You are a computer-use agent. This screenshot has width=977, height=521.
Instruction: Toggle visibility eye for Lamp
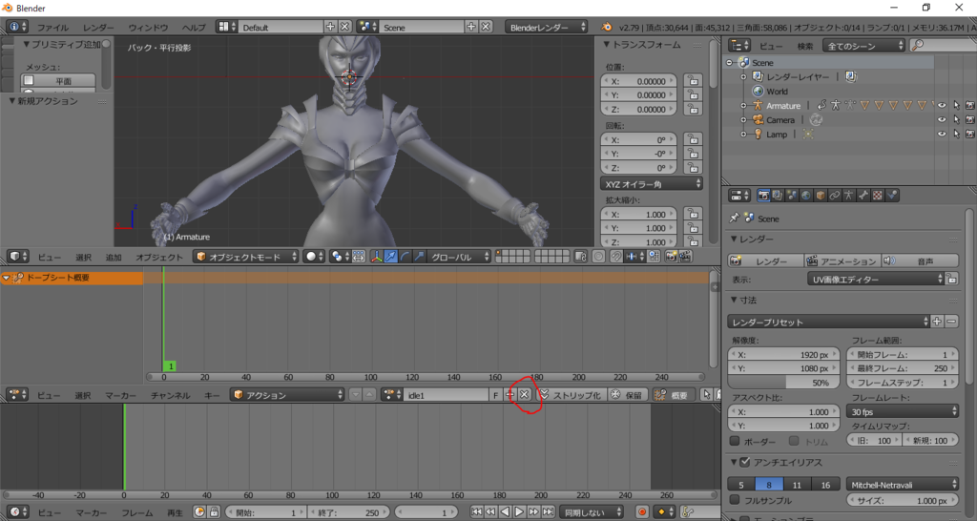[x=942, y=134]
